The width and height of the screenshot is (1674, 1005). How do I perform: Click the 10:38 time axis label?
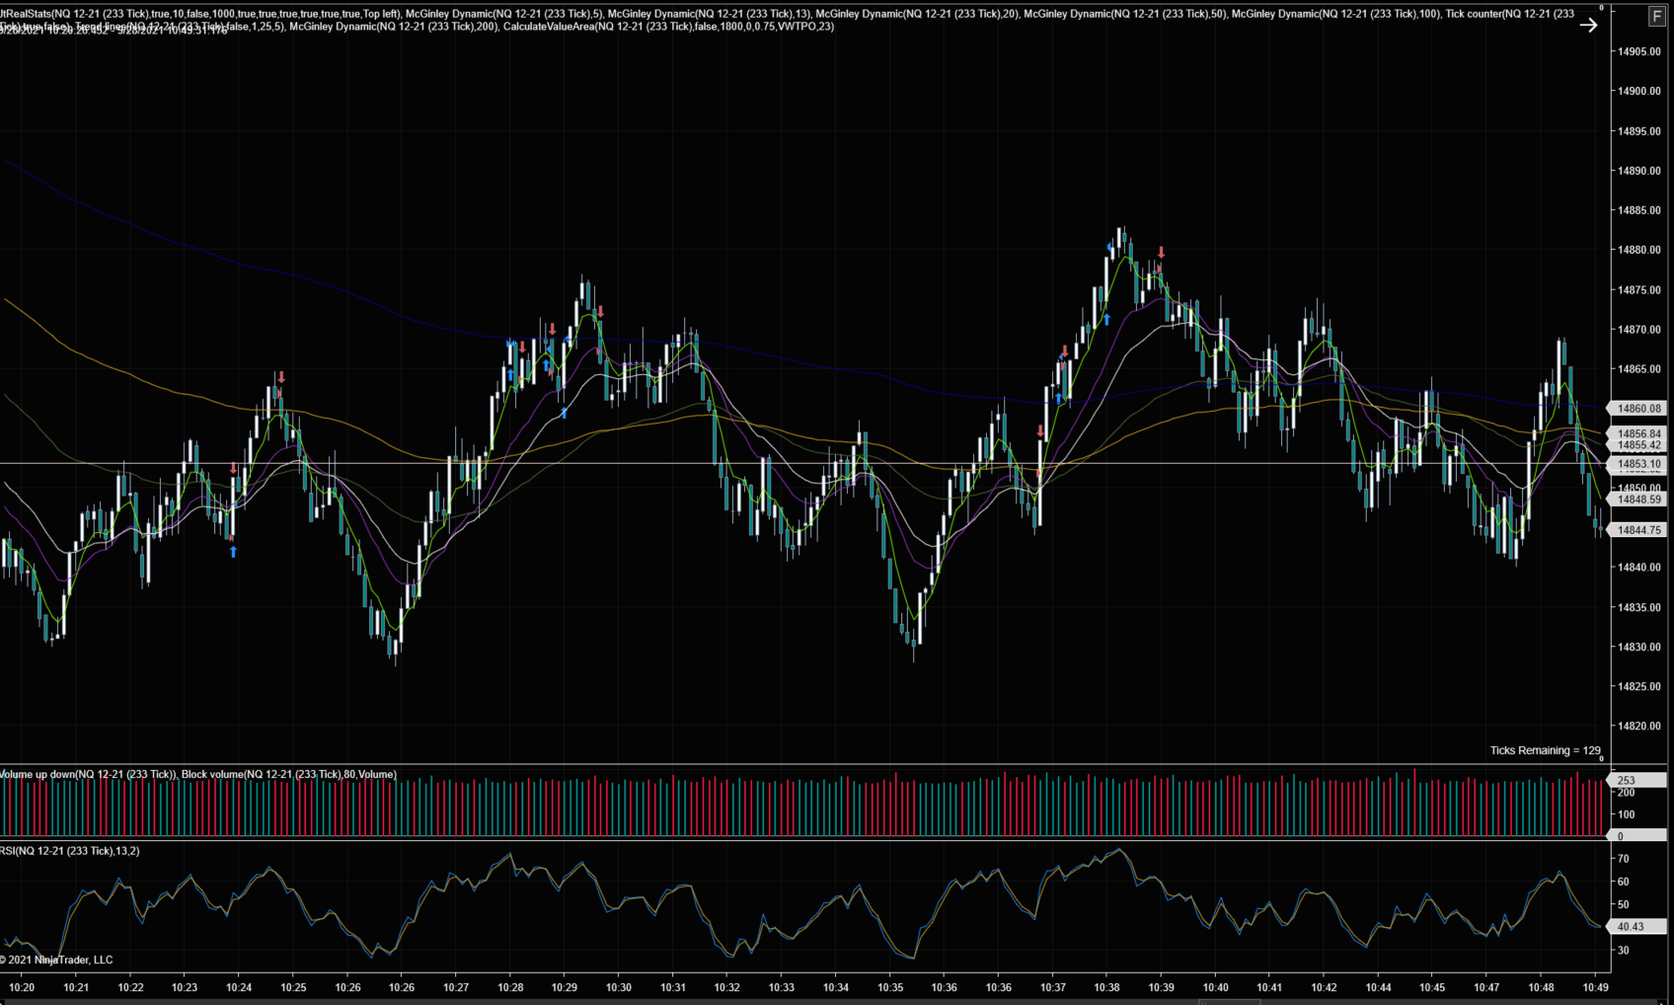pos(1107,987)
